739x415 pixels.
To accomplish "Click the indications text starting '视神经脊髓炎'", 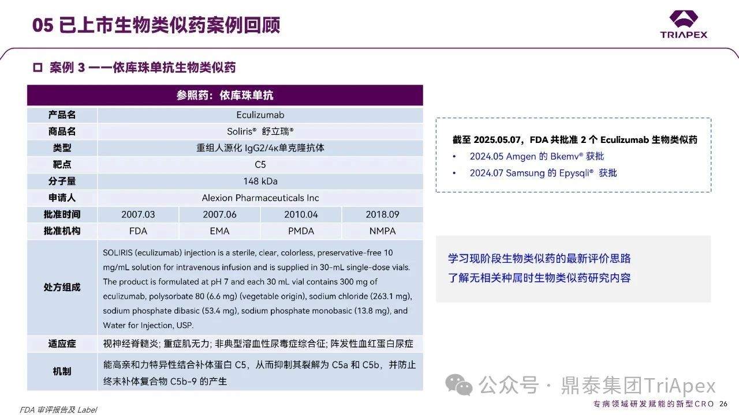I will (258, 344).
